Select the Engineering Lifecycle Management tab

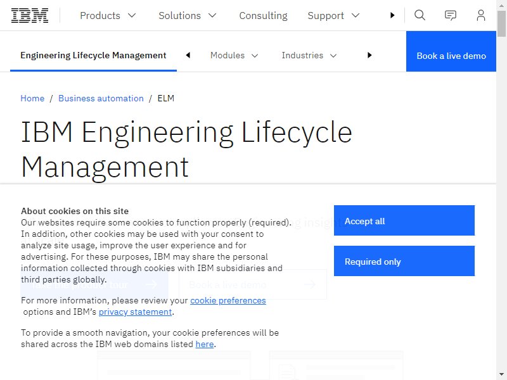93,55
